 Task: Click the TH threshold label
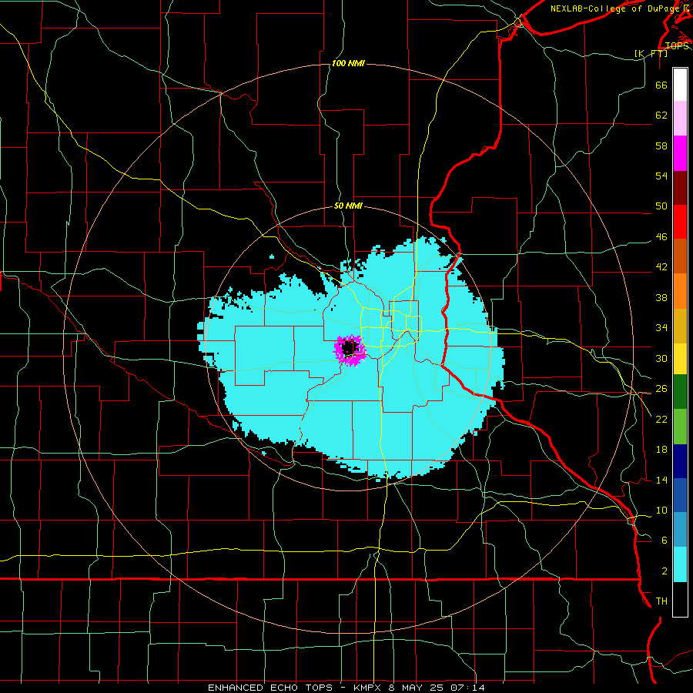[661, 601]
